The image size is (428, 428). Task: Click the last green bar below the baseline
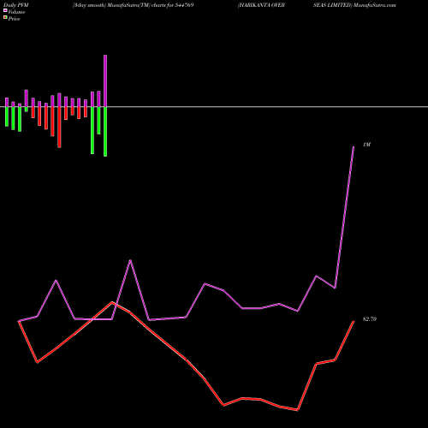(x=105, y=132)
